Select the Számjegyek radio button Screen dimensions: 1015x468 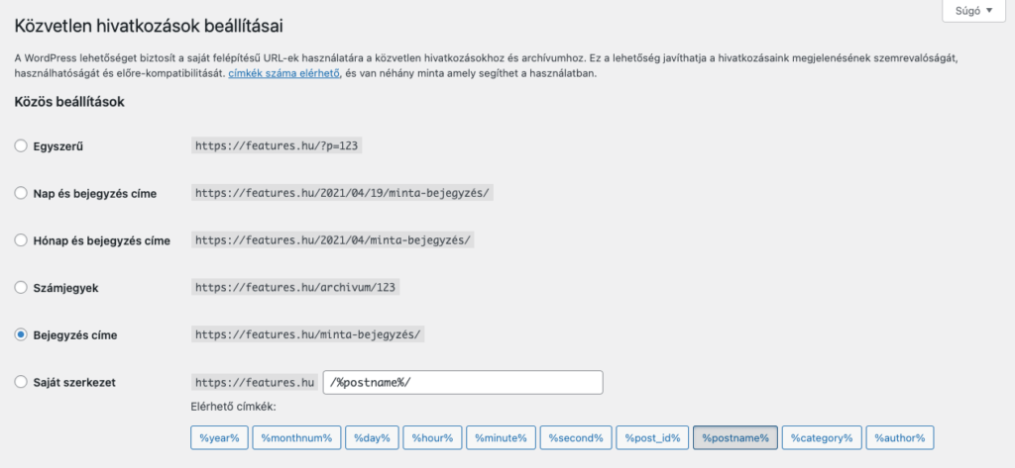(21, 288)
